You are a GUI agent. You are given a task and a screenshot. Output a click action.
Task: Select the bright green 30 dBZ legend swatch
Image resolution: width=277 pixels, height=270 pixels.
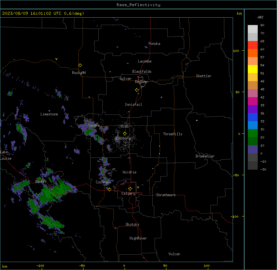point(253,133)
